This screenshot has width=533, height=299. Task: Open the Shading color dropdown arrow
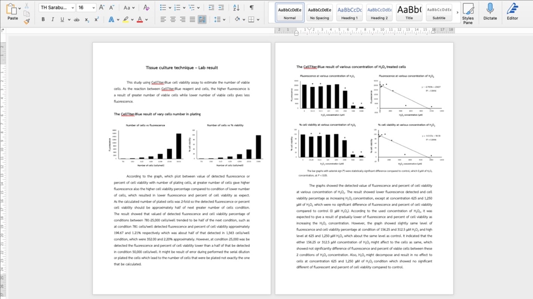point(244,20)
